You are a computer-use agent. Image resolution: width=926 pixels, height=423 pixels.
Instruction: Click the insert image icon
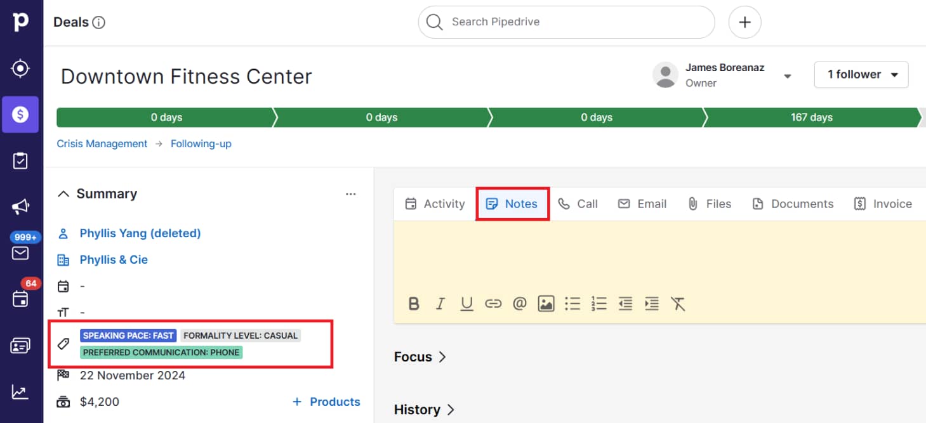pos(546,304)
